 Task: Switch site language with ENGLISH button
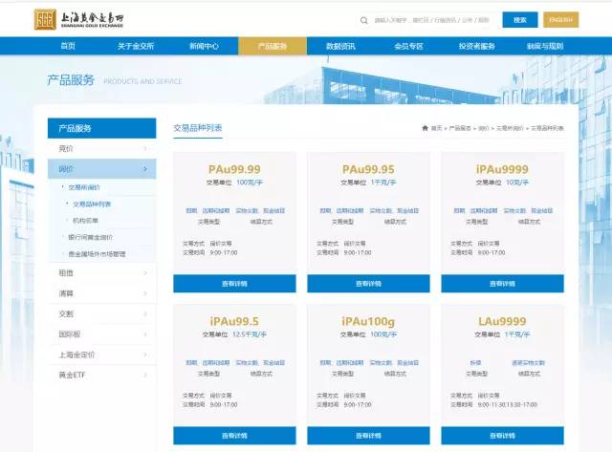[561, 20]
